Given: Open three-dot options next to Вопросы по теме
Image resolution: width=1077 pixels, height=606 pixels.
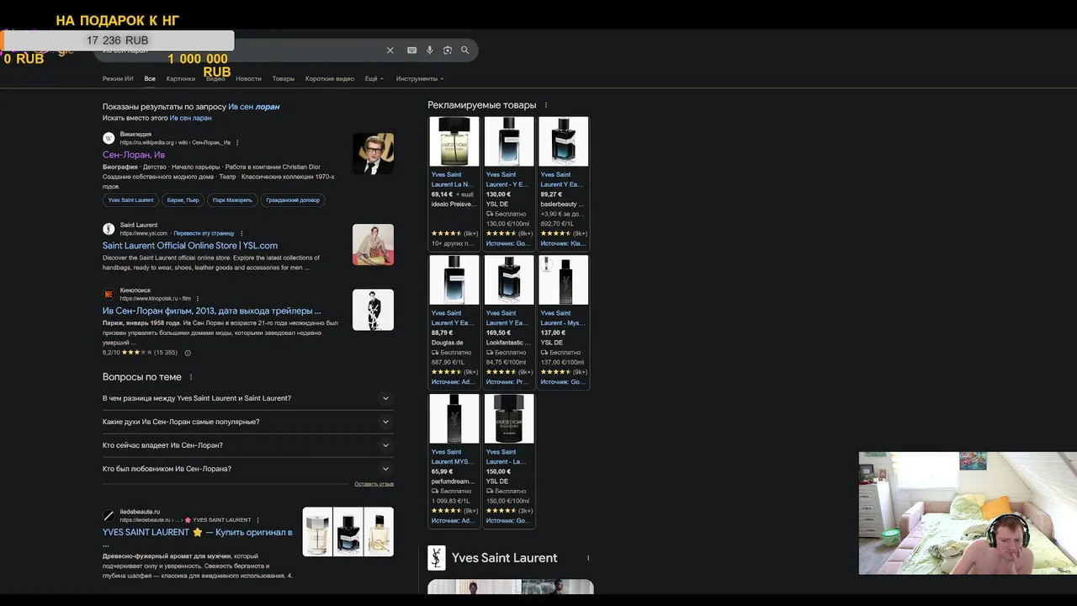Looking at the screenshot, I should pyautogui.click(x=191, y=377).
